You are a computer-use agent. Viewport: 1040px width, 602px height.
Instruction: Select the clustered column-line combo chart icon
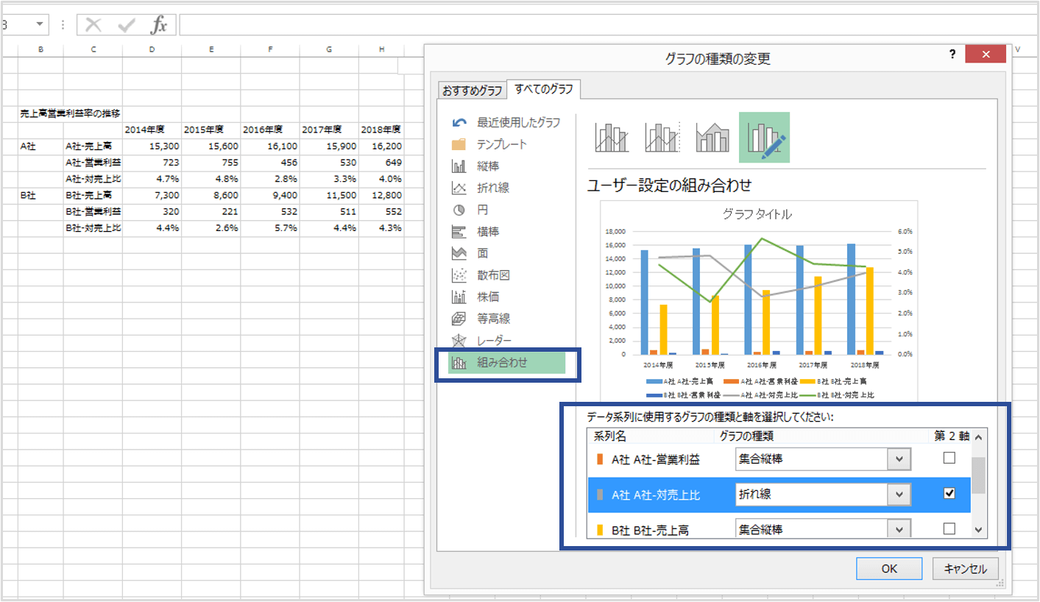point(612,137)
